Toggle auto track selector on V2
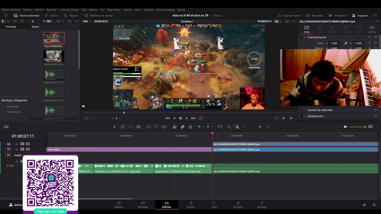 point(22,144)
